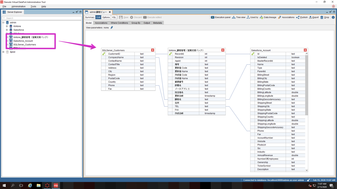Expand the itpilot database node
Viewport: 337px width, 189px height.
point(3,52)
